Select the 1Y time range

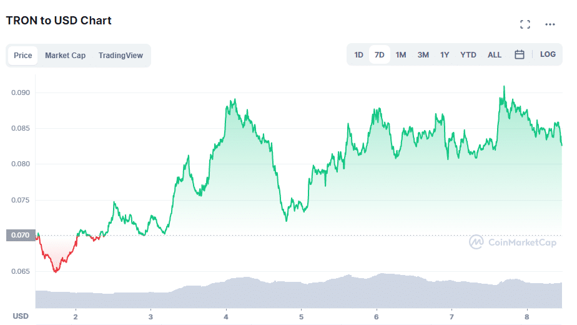pos(445,55)
